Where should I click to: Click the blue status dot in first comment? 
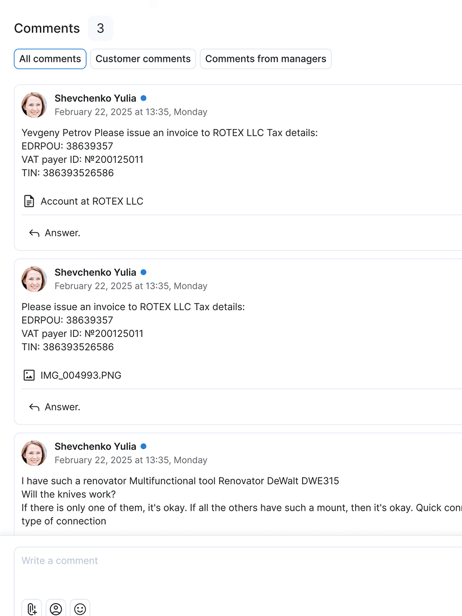point(144,98)
